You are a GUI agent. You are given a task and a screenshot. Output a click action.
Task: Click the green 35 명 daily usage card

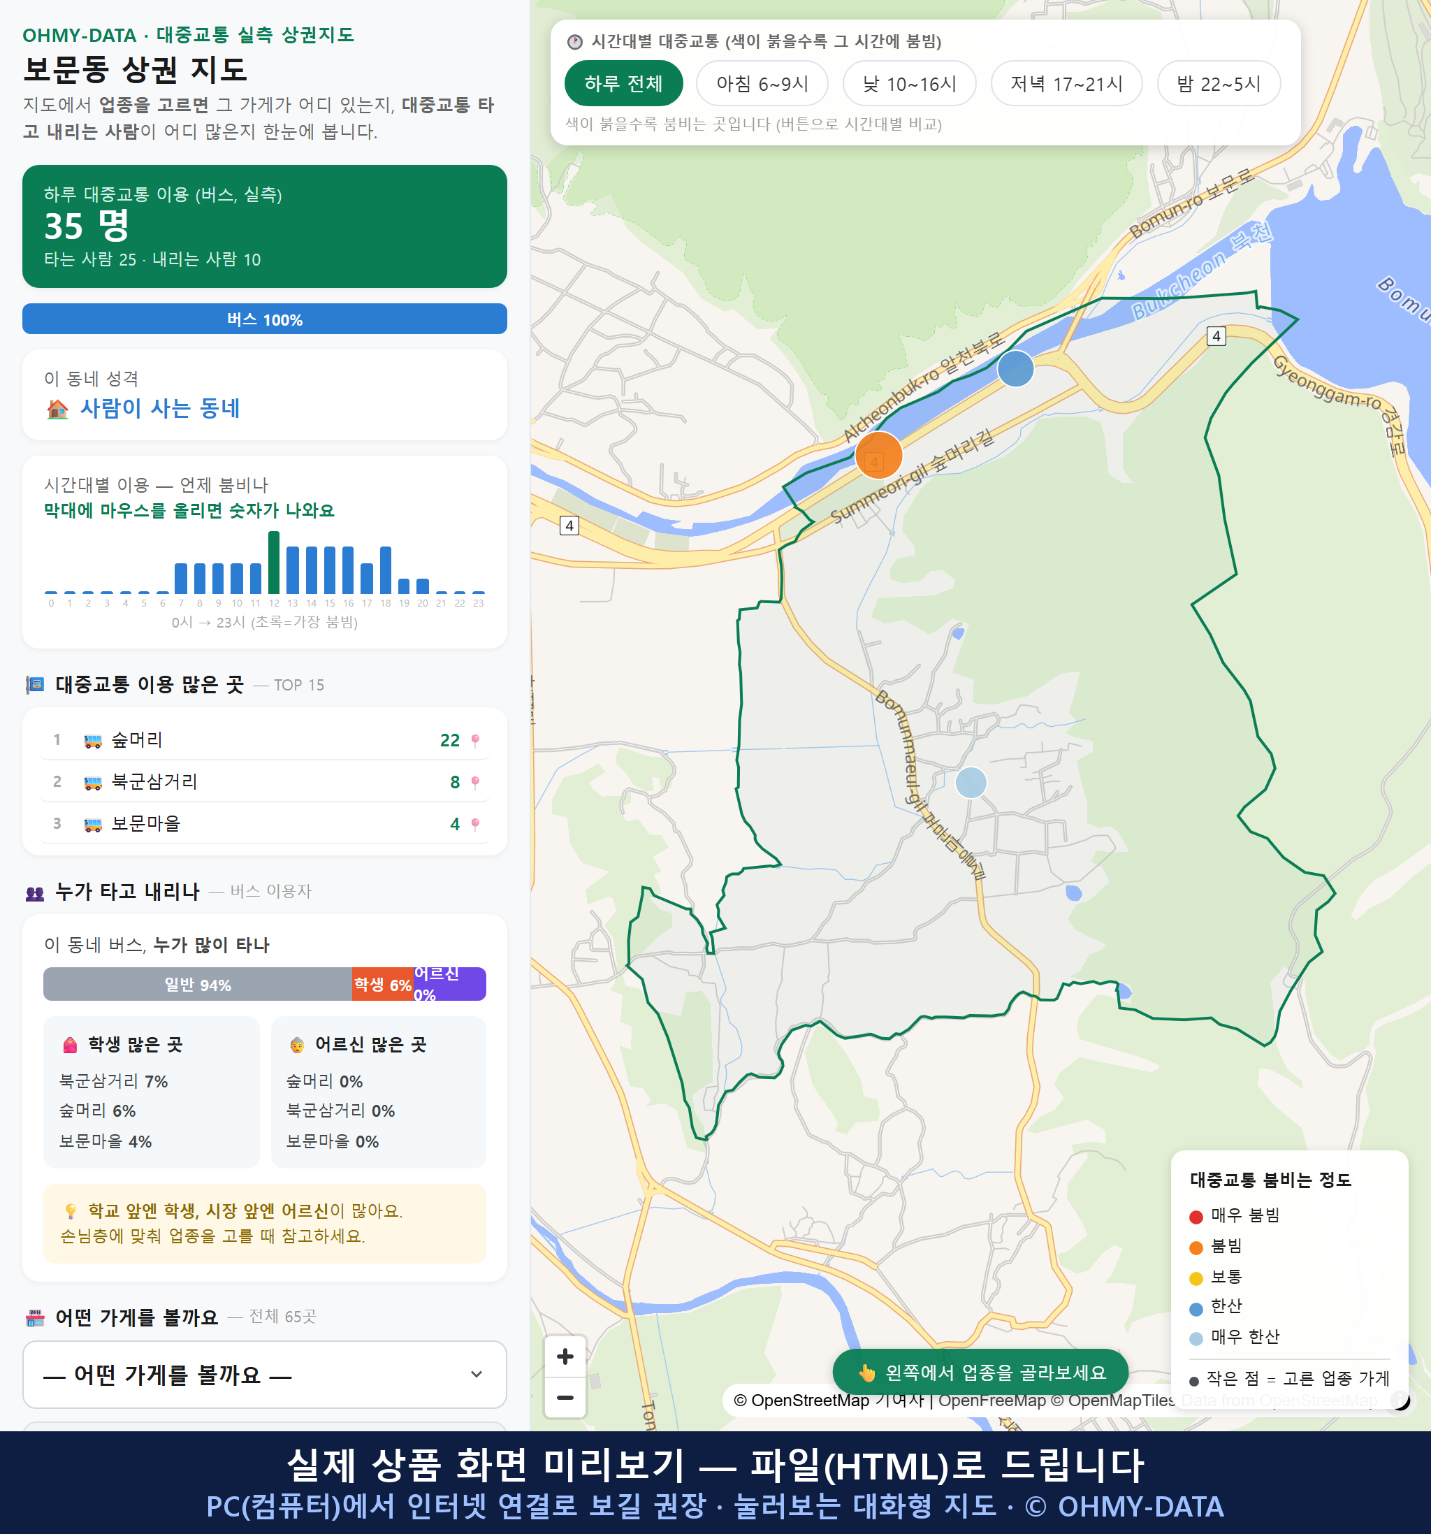pos(265,226)
